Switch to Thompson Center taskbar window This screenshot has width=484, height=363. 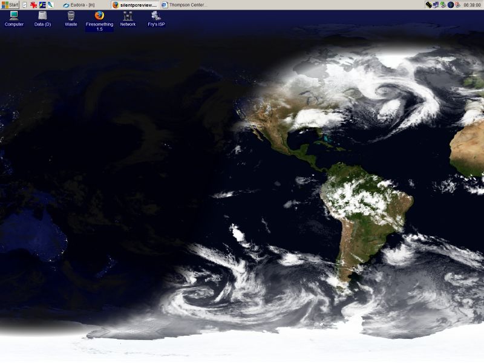(185, 5)
